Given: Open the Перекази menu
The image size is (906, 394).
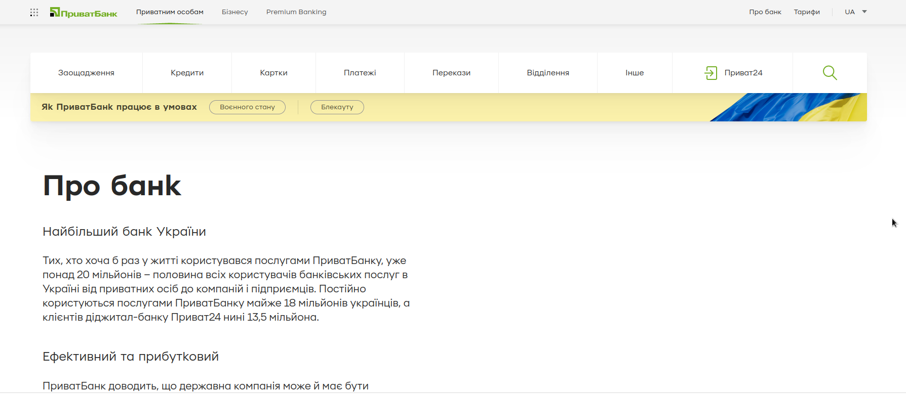Looking at the screenshot, I should 452,73.
